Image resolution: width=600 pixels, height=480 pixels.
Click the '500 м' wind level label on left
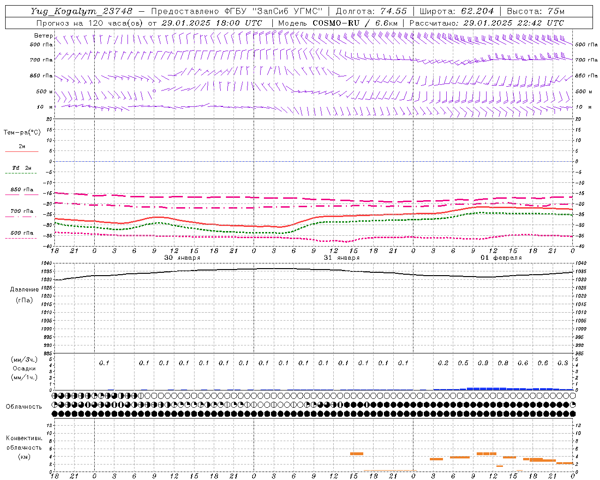(x=45, y=91)
